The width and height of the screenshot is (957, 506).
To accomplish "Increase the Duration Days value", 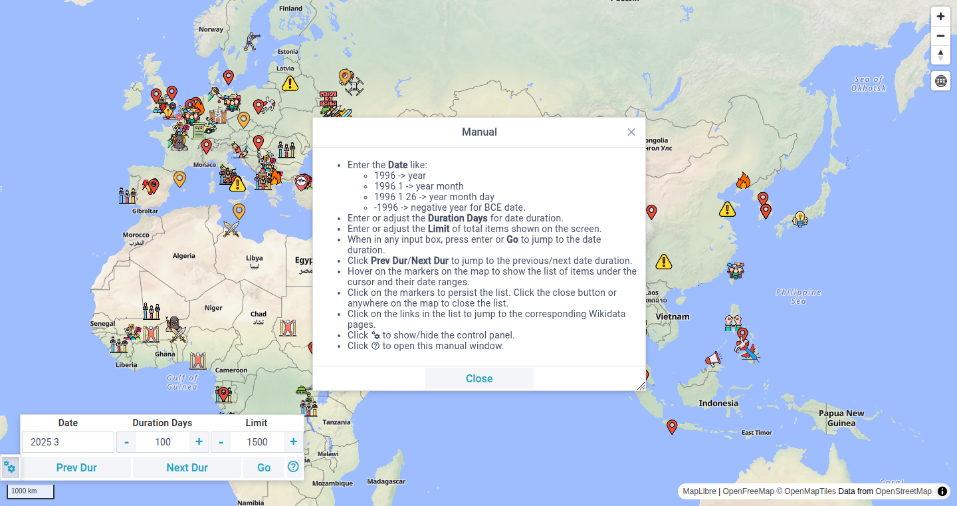I will [x=199, y=442].
